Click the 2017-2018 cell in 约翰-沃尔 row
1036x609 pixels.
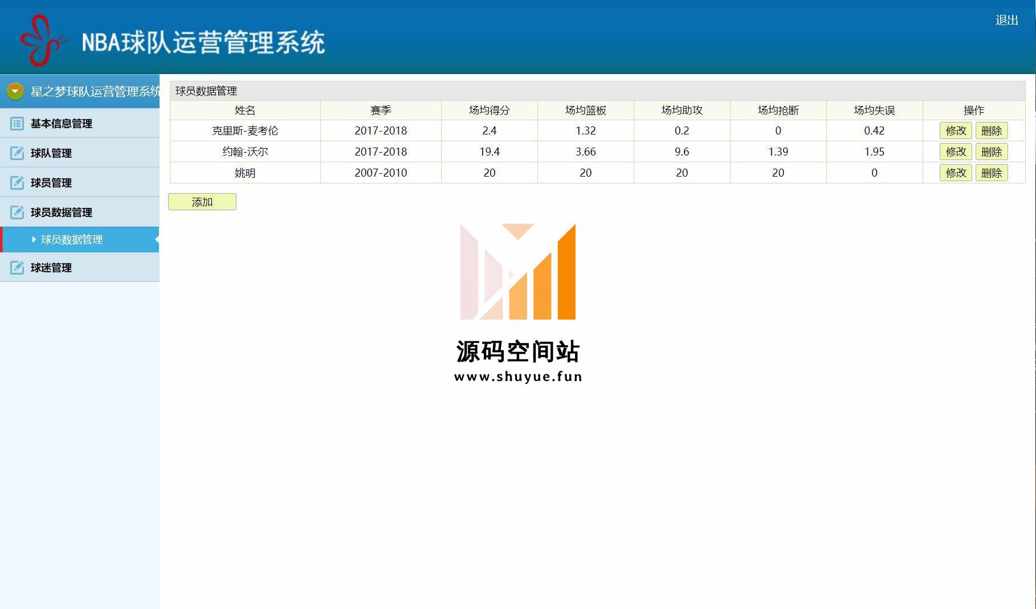click(x=381, y=152)
